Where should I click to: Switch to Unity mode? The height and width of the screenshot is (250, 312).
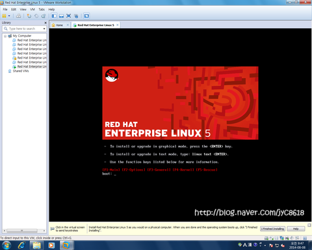click(x=76, y=16)
